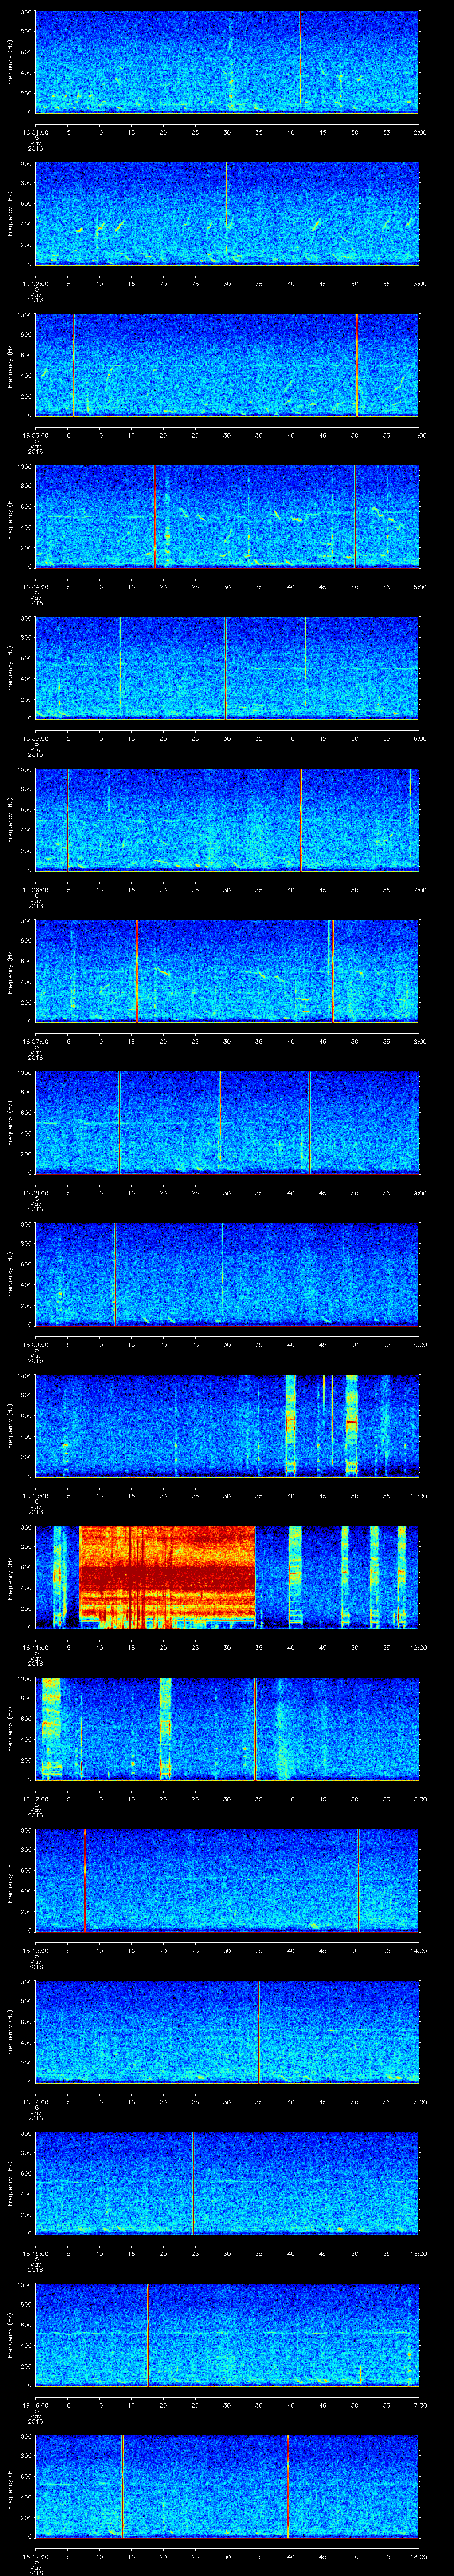Select the burst near 20 s in the 16:12:00 panel
The width and height of the screenshot is (454, 2576).
(166, 1728)
